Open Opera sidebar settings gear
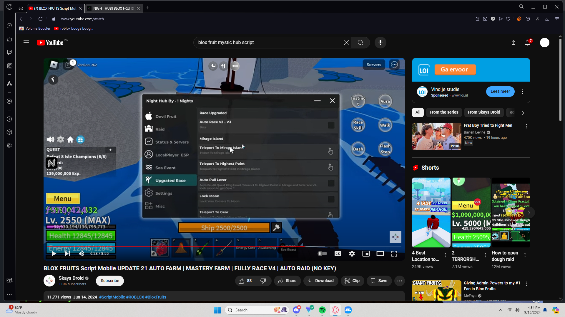Viewport: 565px width, 317px height. pyautogui.click(x=9, y=146)
